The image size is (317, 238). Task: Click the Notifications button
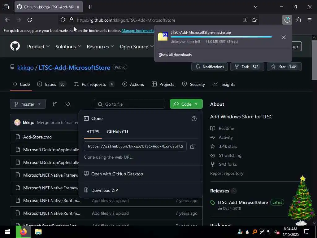[210, 67]
